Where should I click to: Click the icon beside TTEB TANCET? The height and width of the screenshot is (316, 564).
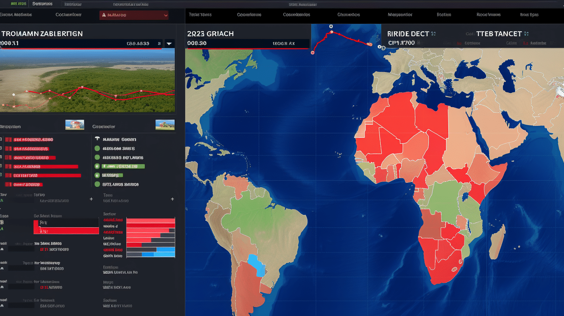tap(526, 34)
